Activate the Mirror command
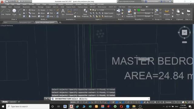Viewport: 194px width, 109px height. (41, 13)
